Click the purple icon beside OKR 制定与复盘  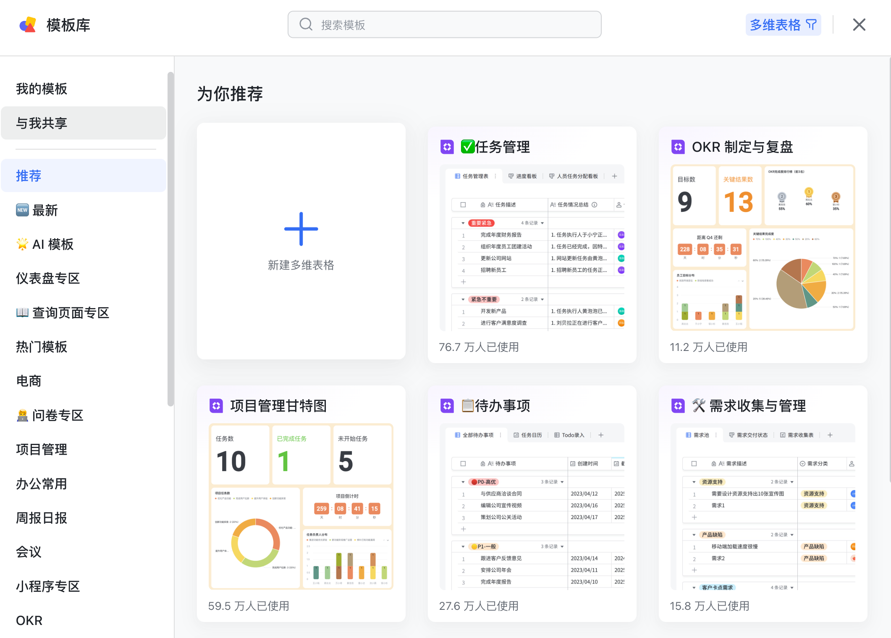(x=678, y=147)
